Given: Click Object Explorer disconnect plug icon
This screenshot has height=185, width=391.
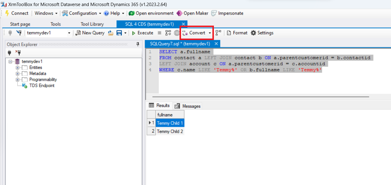Looking at the screenshot, I should point(18,53).
